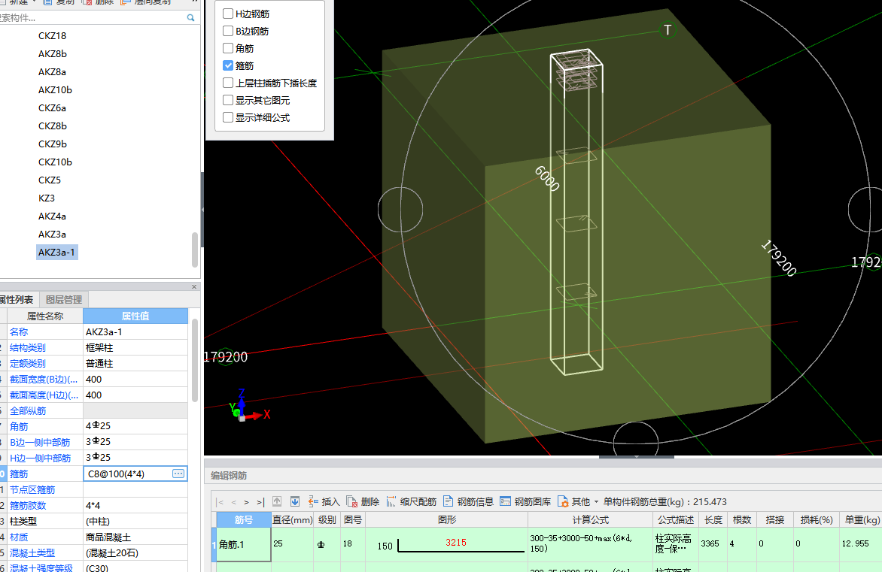Switch to the 图层管理 tab
Viewport: 882px width, 572px height.
pyautogui.click(x=63, y=299)
